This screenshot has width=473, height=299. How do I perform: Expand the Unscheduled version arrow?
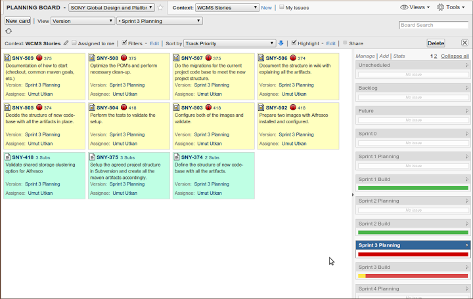466,65
